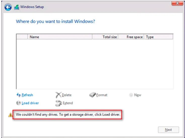Choose the Delete option text
This screenshot has width=185, height=138.
[x=67, y=95]
